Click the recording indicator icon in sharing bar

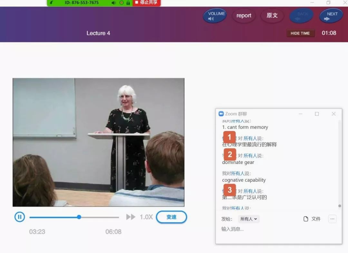click(121, 3)
